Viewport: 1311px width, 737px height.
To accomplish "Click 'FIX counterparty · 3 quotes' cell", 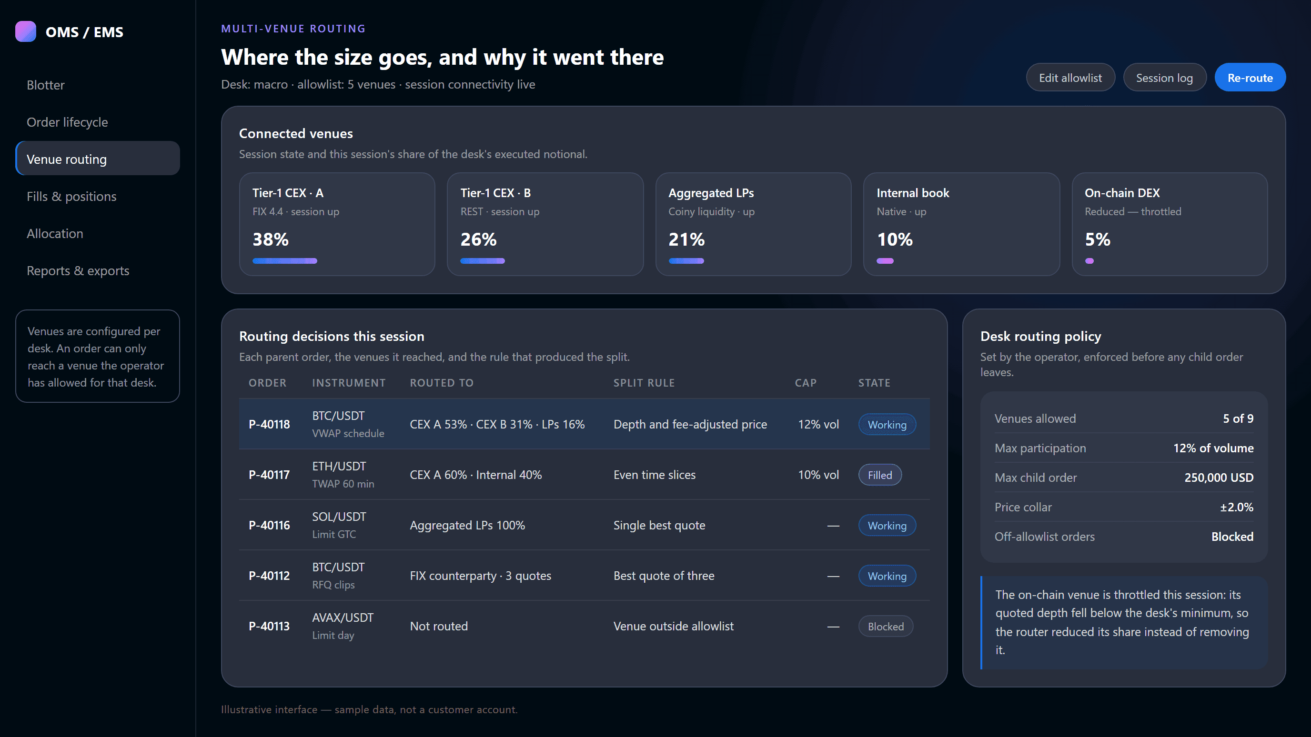I will (480, 575).
